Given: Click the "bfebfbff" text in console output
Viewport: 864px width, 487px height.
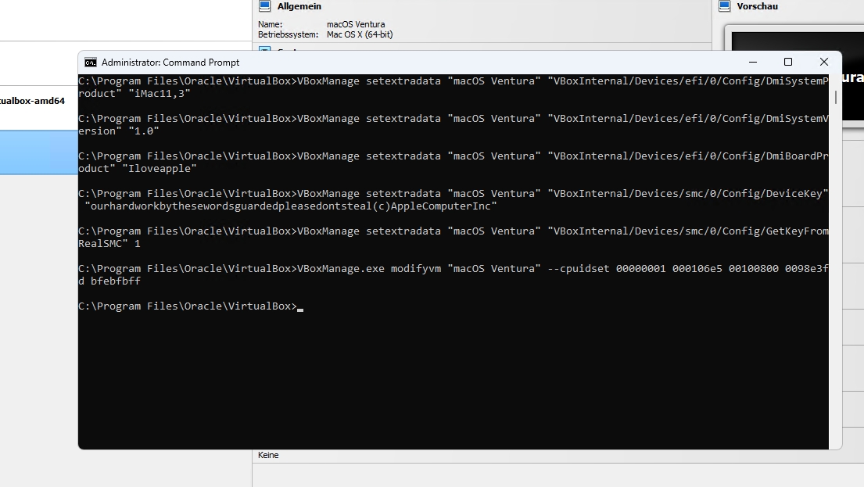Looking at the screenshot, I should pyautogui.click(x=116, y=281).
